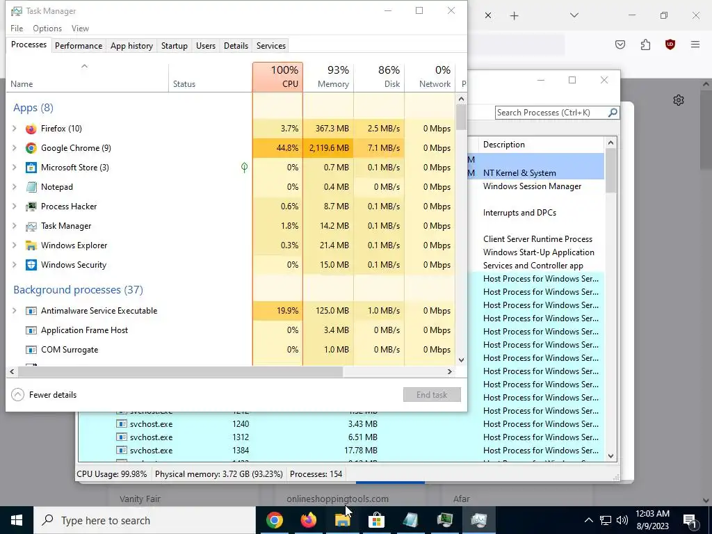Expand the Google Chrome (9) process group
The width and height of the screenshot is (712, 534).
(x=15, y=148)
